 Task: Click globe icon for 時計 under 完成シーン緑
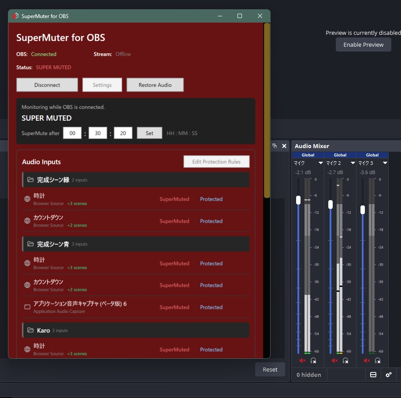27,199
